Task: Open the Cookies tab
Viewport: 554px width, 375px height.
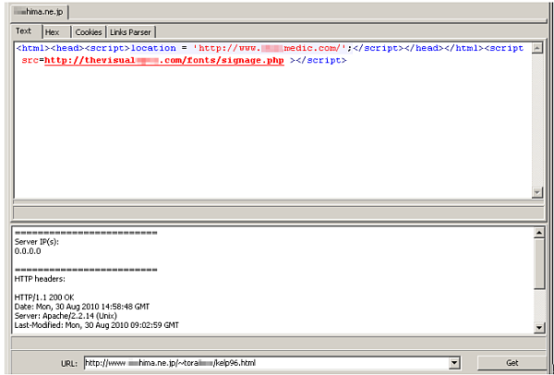Action: point(89,32)
